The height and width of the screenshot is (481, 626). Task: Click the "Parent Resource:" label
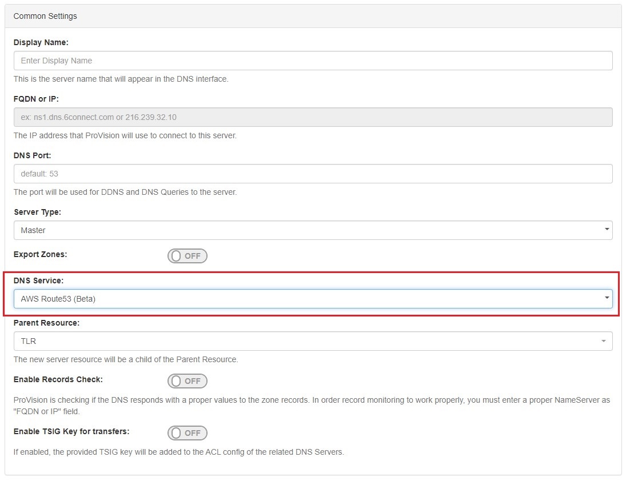tap(46, 323)
